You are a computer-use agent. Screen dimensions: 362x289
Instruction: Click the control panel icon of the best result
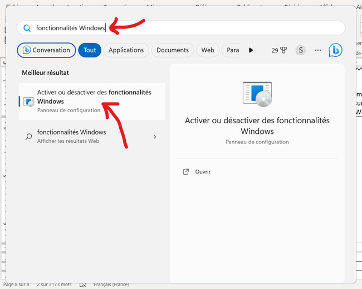coord(28,102)
